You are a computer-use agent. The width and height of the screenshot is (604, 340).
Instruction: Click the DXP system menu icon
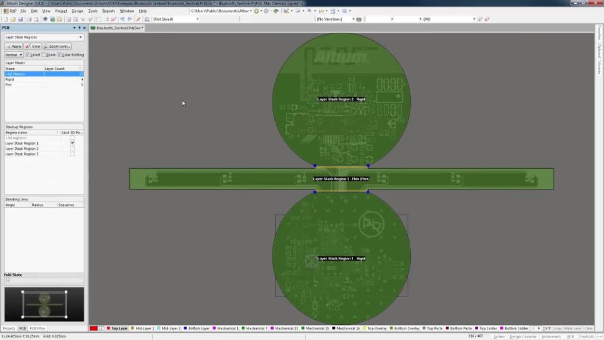tap(11, 11)
